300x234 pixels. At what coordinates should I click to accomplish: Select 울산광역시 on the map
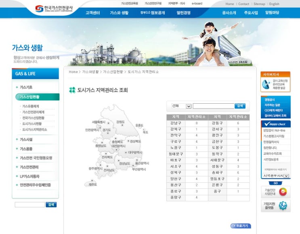[142, 163]
